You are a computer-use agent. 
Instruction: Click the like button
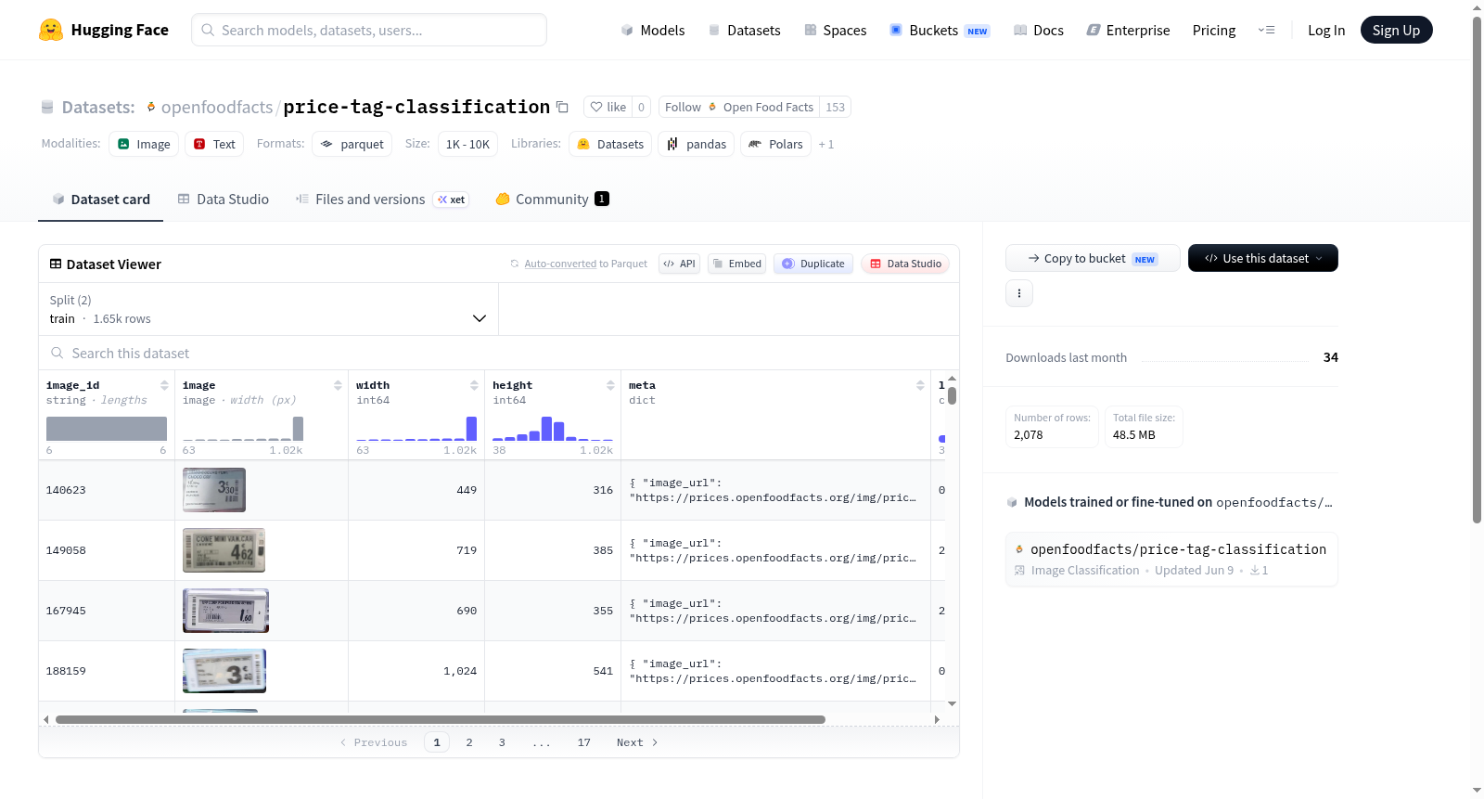[608, 107]
